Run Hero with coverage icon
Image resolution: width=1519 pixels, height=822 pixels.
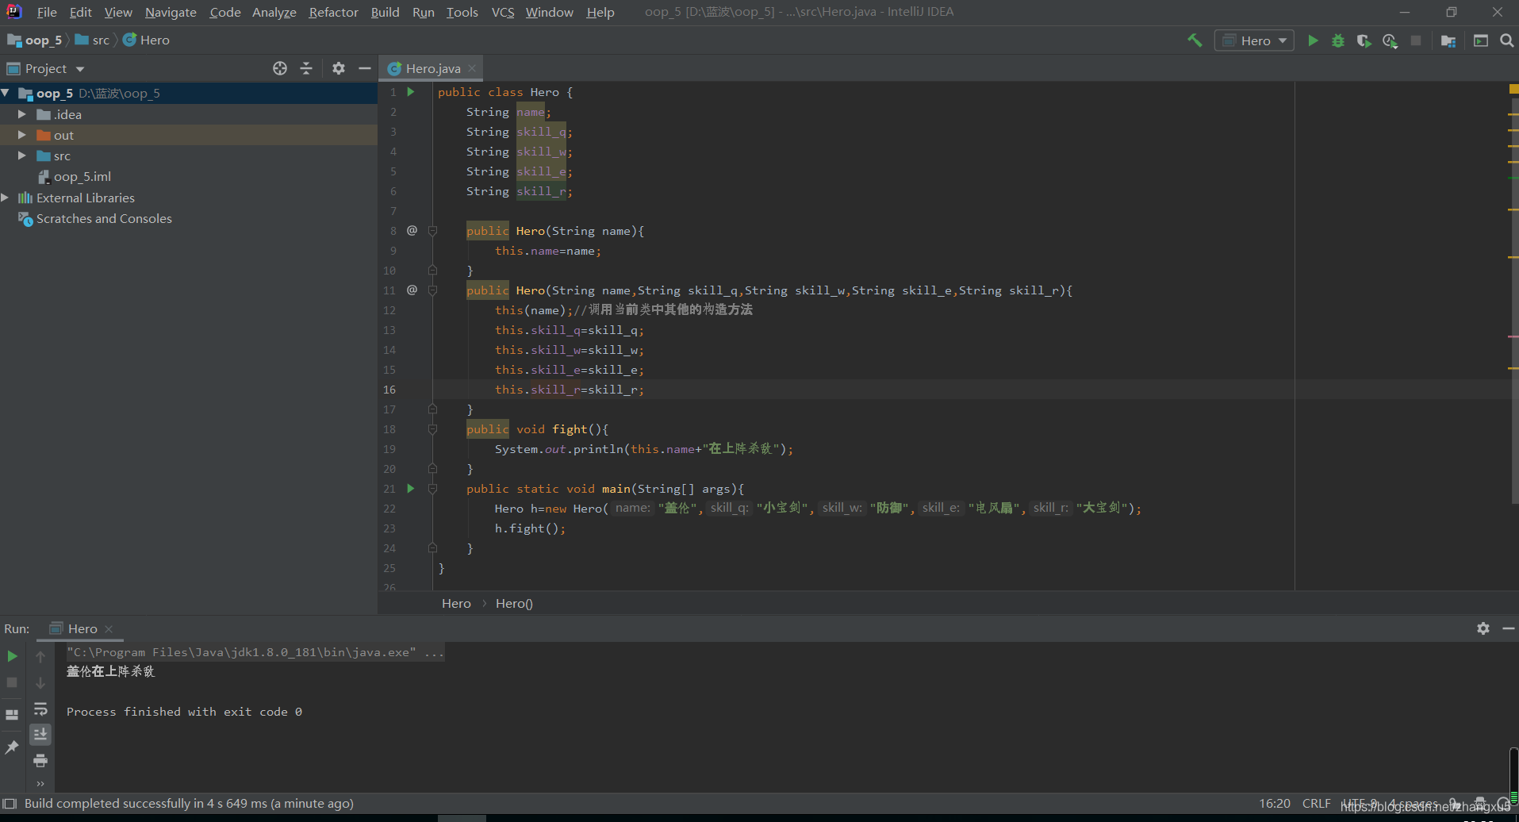[x=1364, y=40]
